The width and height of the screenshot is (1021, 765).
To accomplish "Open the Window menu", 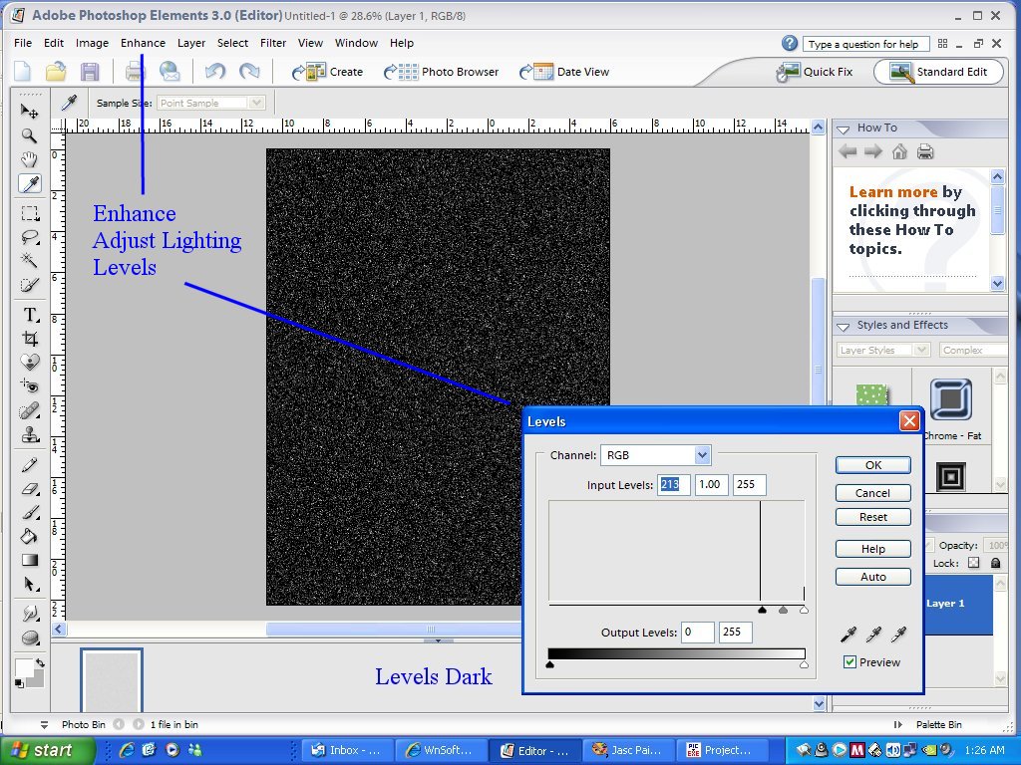I will 356,43.
